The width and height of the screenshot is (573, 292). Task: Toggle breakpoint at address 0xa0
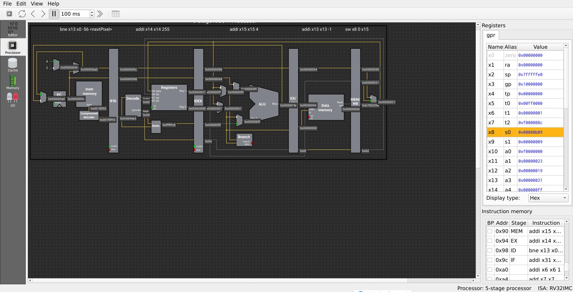[490, 270]
